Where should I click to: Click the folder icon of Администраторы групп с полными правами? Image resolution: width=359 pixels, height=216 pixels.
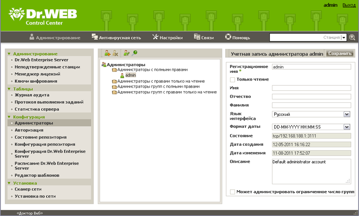[114, 87]
